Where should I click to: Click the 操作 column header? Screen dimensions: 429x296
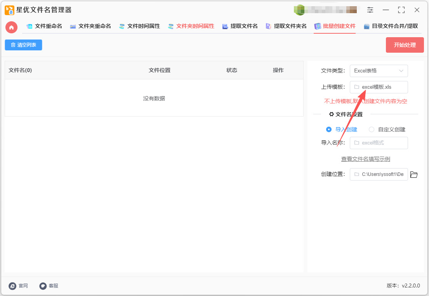(278, 71)
